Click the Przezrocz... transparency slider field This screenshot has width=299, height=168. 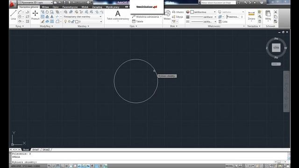coord(235,17)
